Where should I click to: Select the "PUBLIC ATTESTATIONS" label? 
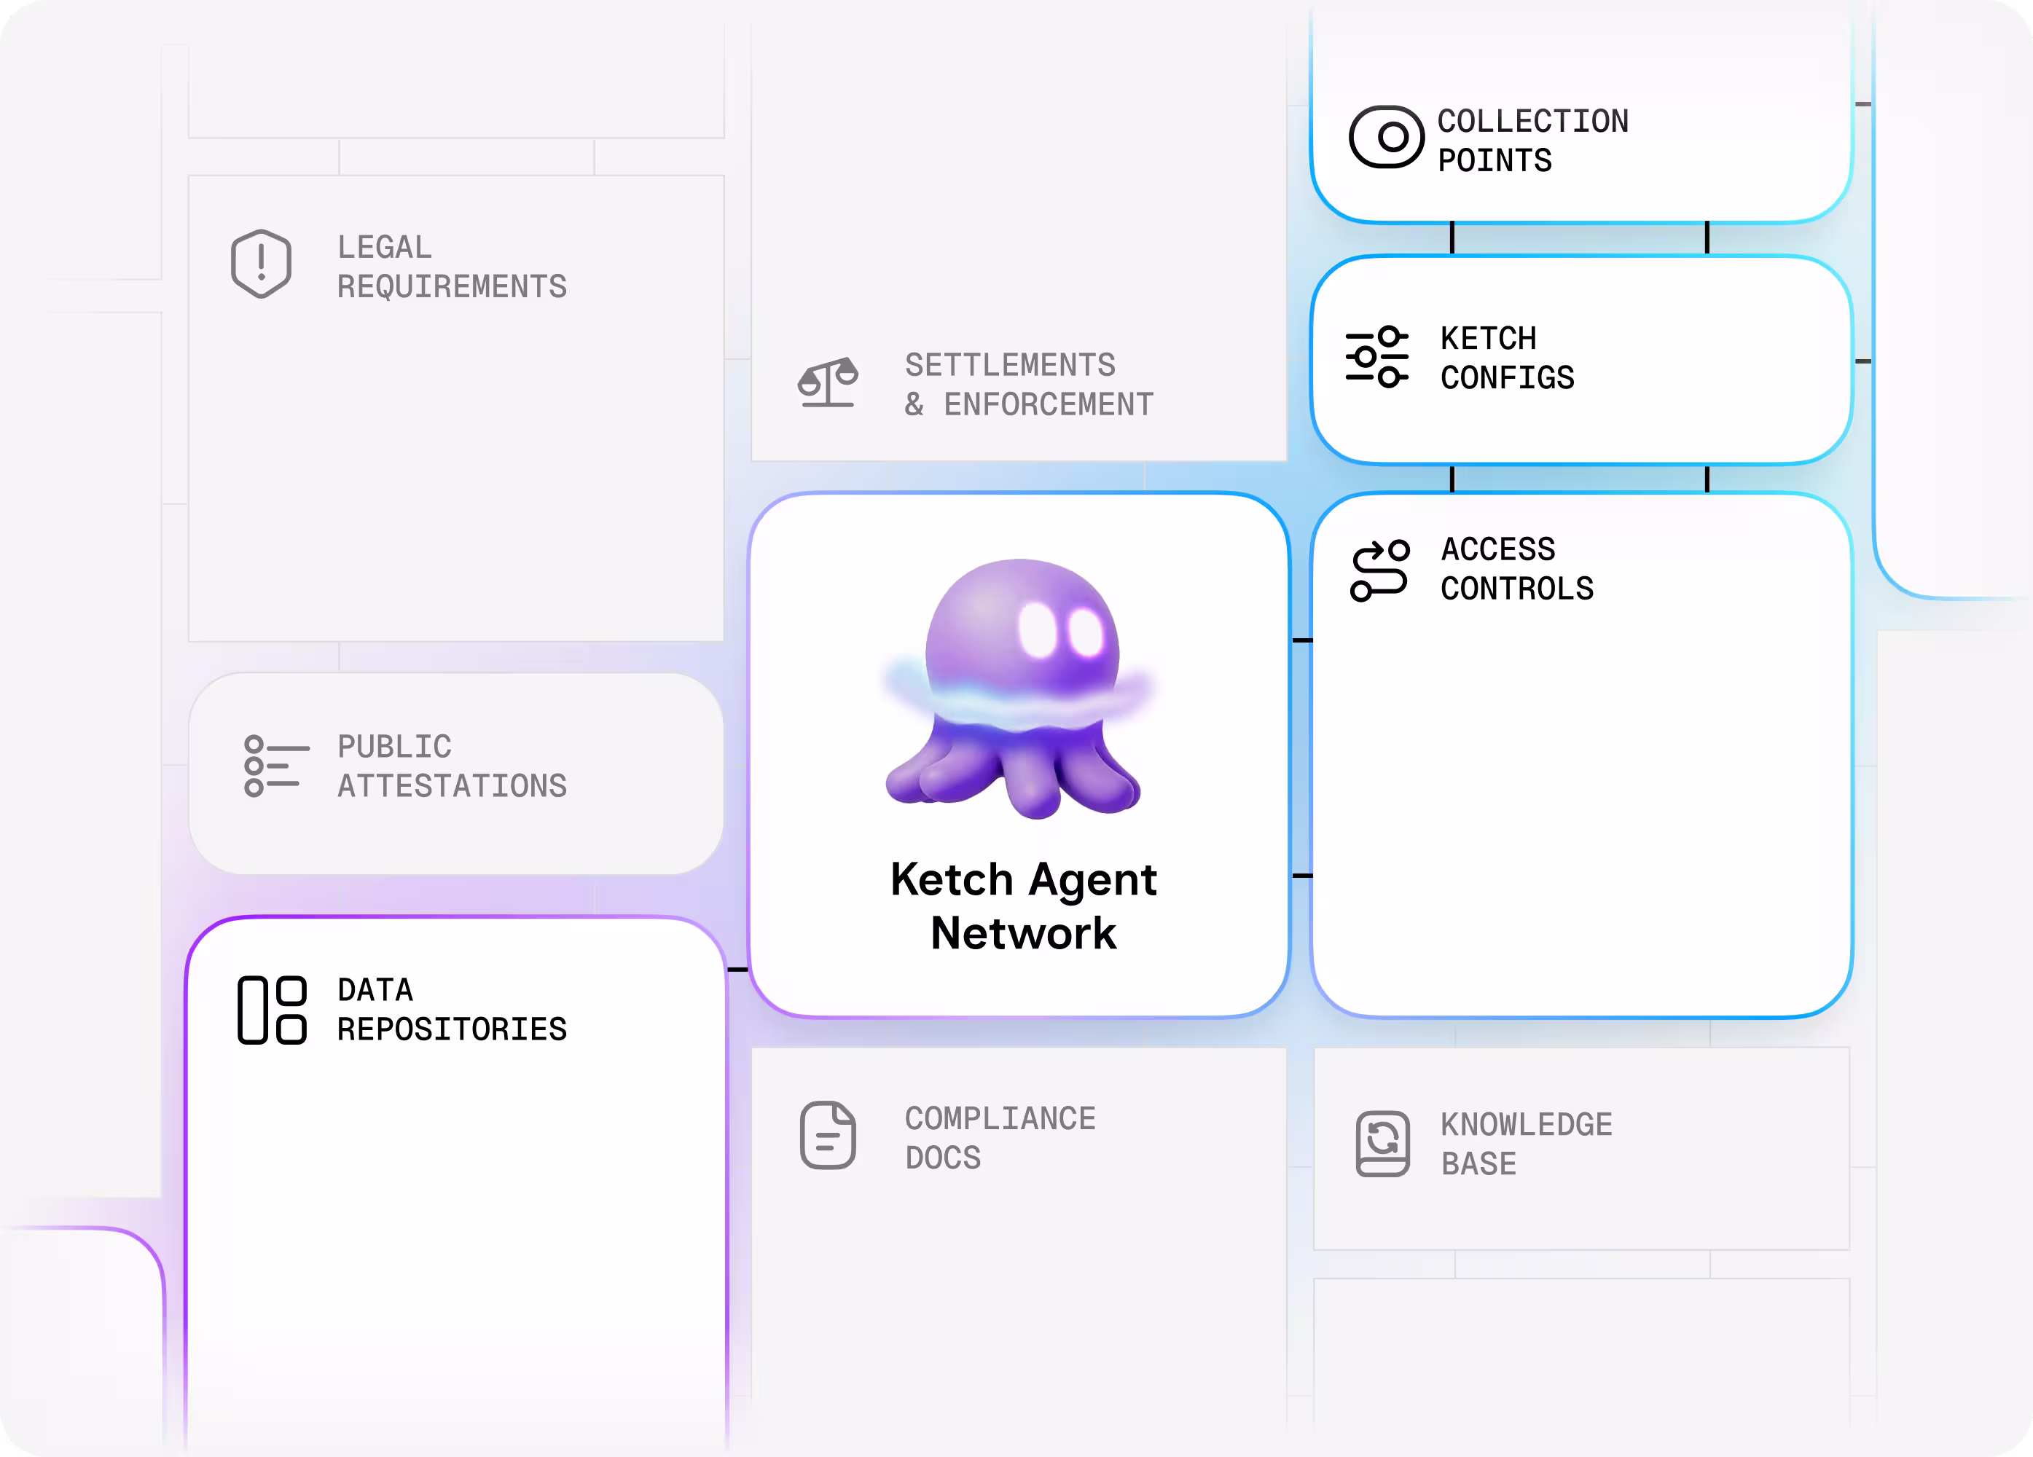pyautogui.click(x=452, y=766)
